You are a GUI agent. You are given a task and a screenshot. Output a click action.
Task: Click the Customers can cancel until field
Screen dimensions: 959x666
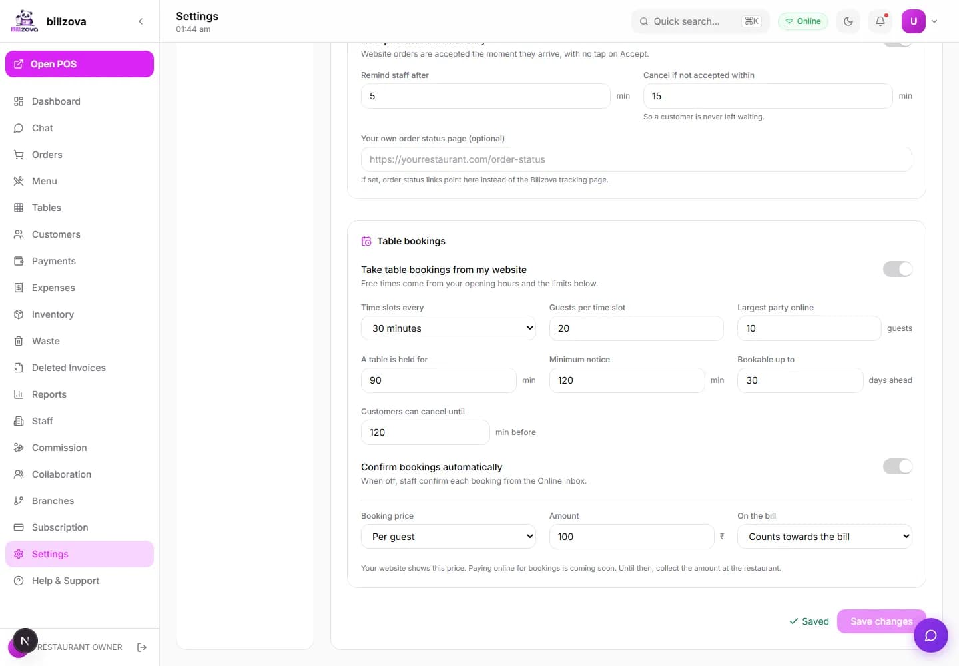pyautogui.click(x=425, y=432)
